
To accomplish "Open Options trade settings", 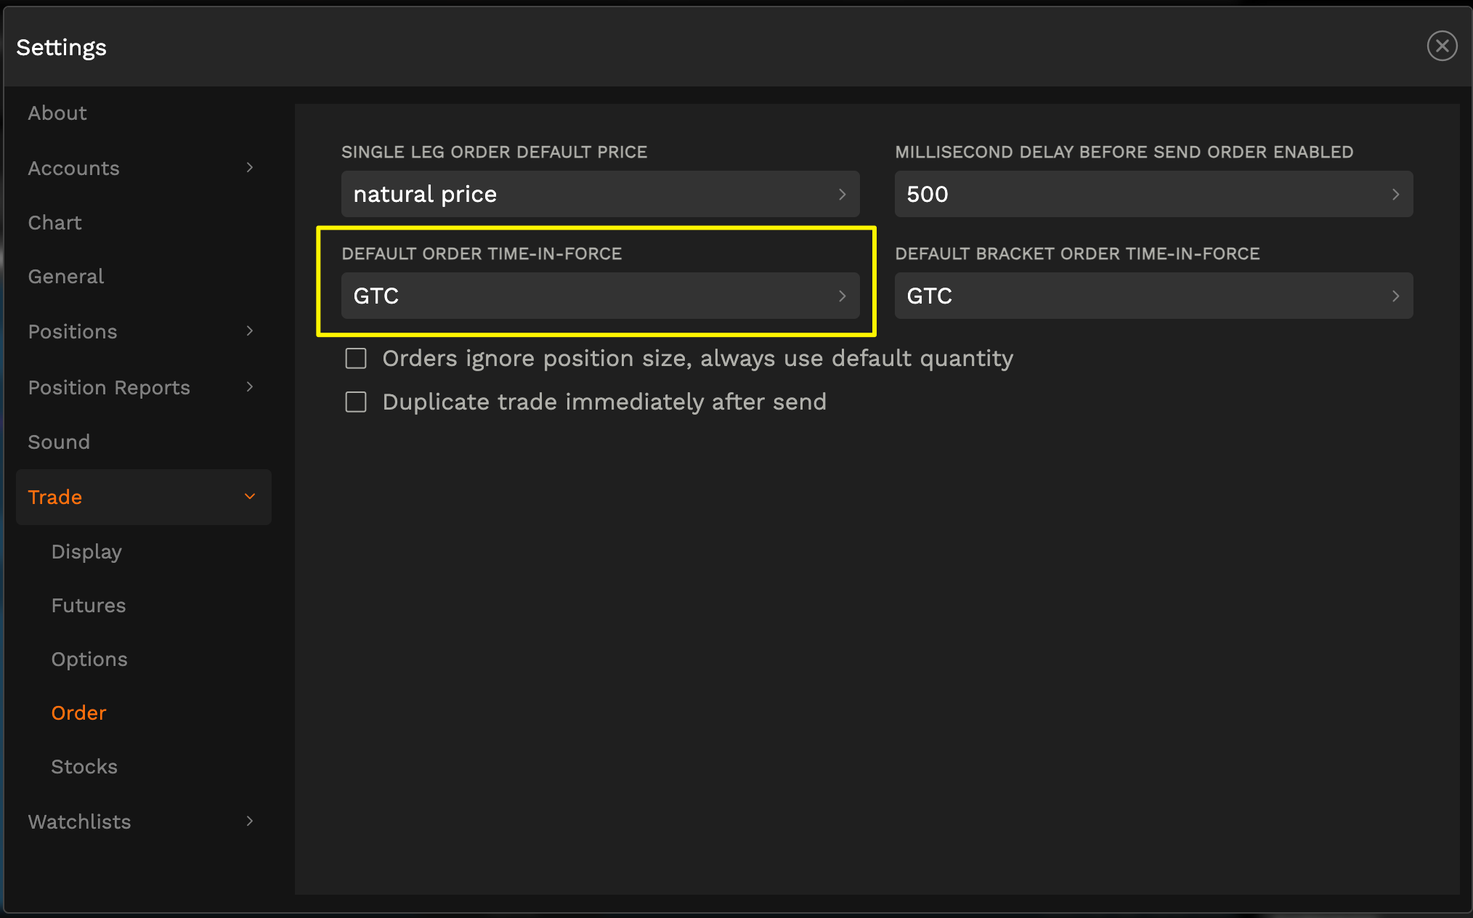I will coord(89,659).
